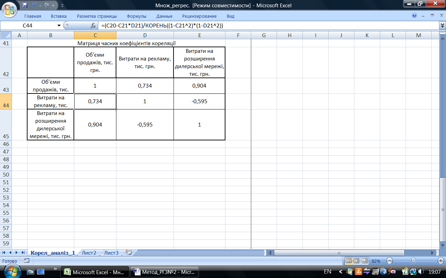
Task: Switch to the Лист2 sheet tab
Action: tap(89, 253)
